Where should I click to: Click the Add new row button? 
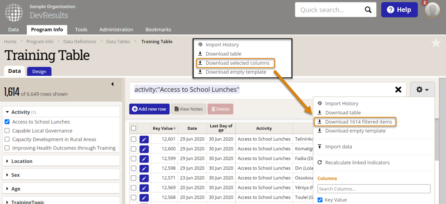tap(149, 109)
